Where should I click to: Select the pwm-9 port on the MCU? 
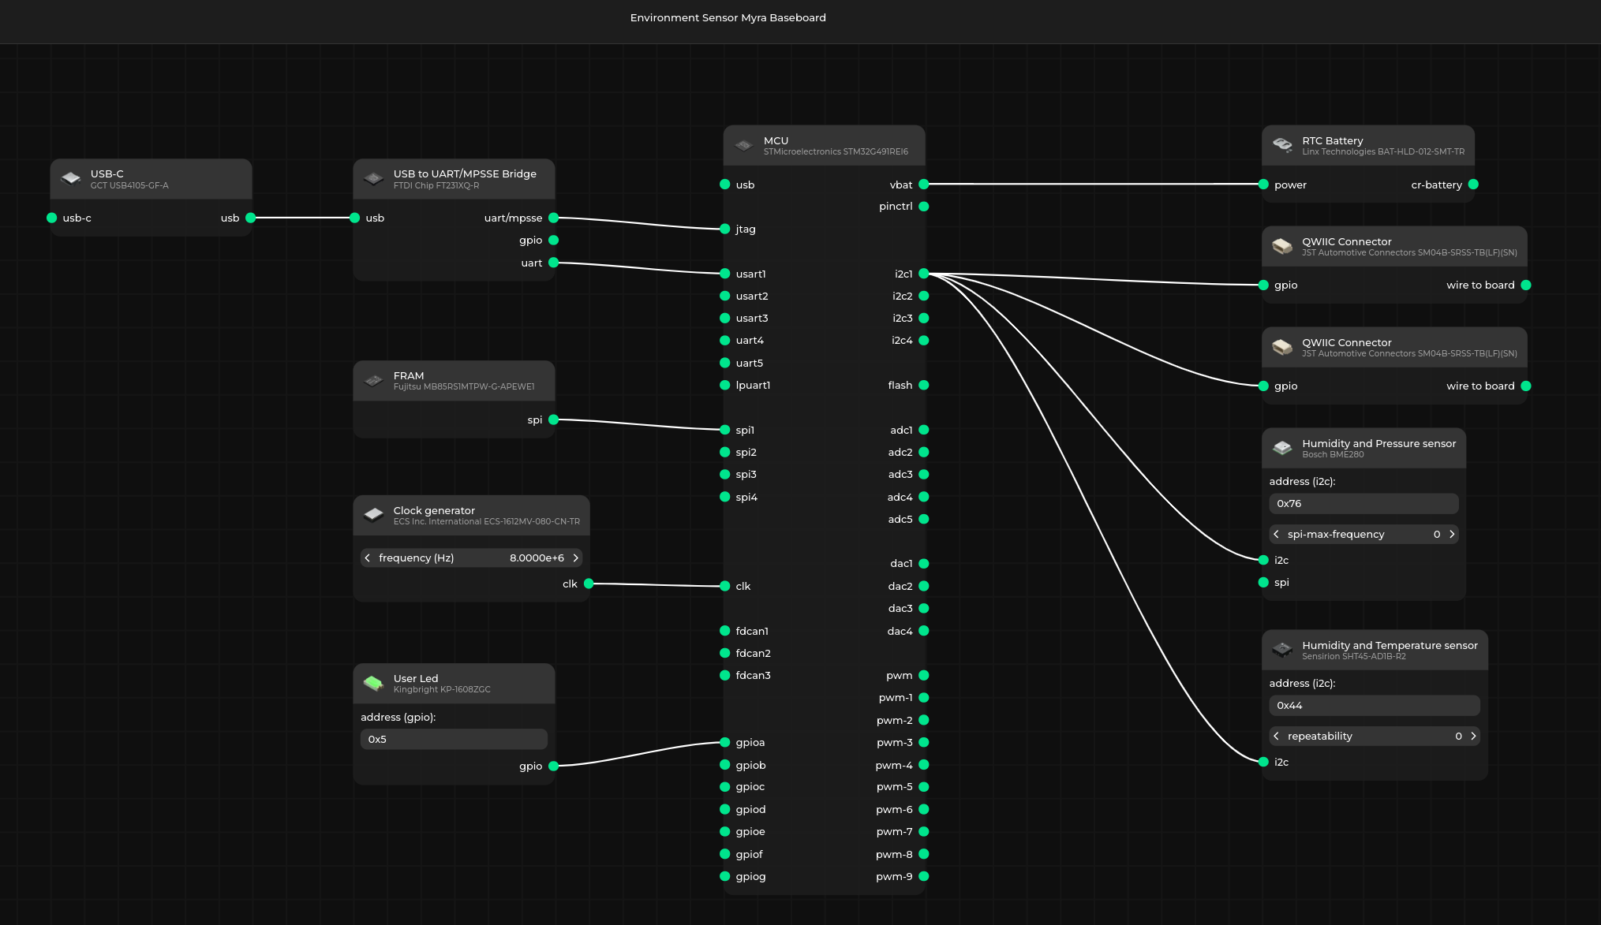click(x=924, y=876)
